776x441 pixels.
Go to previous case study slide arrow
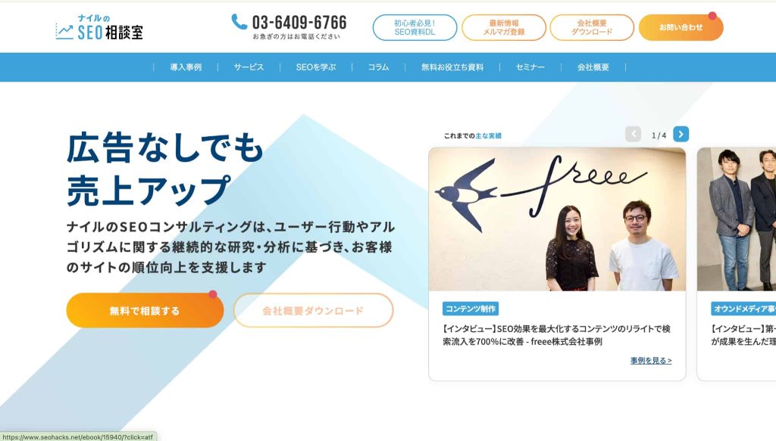click(x=633, y=134)
